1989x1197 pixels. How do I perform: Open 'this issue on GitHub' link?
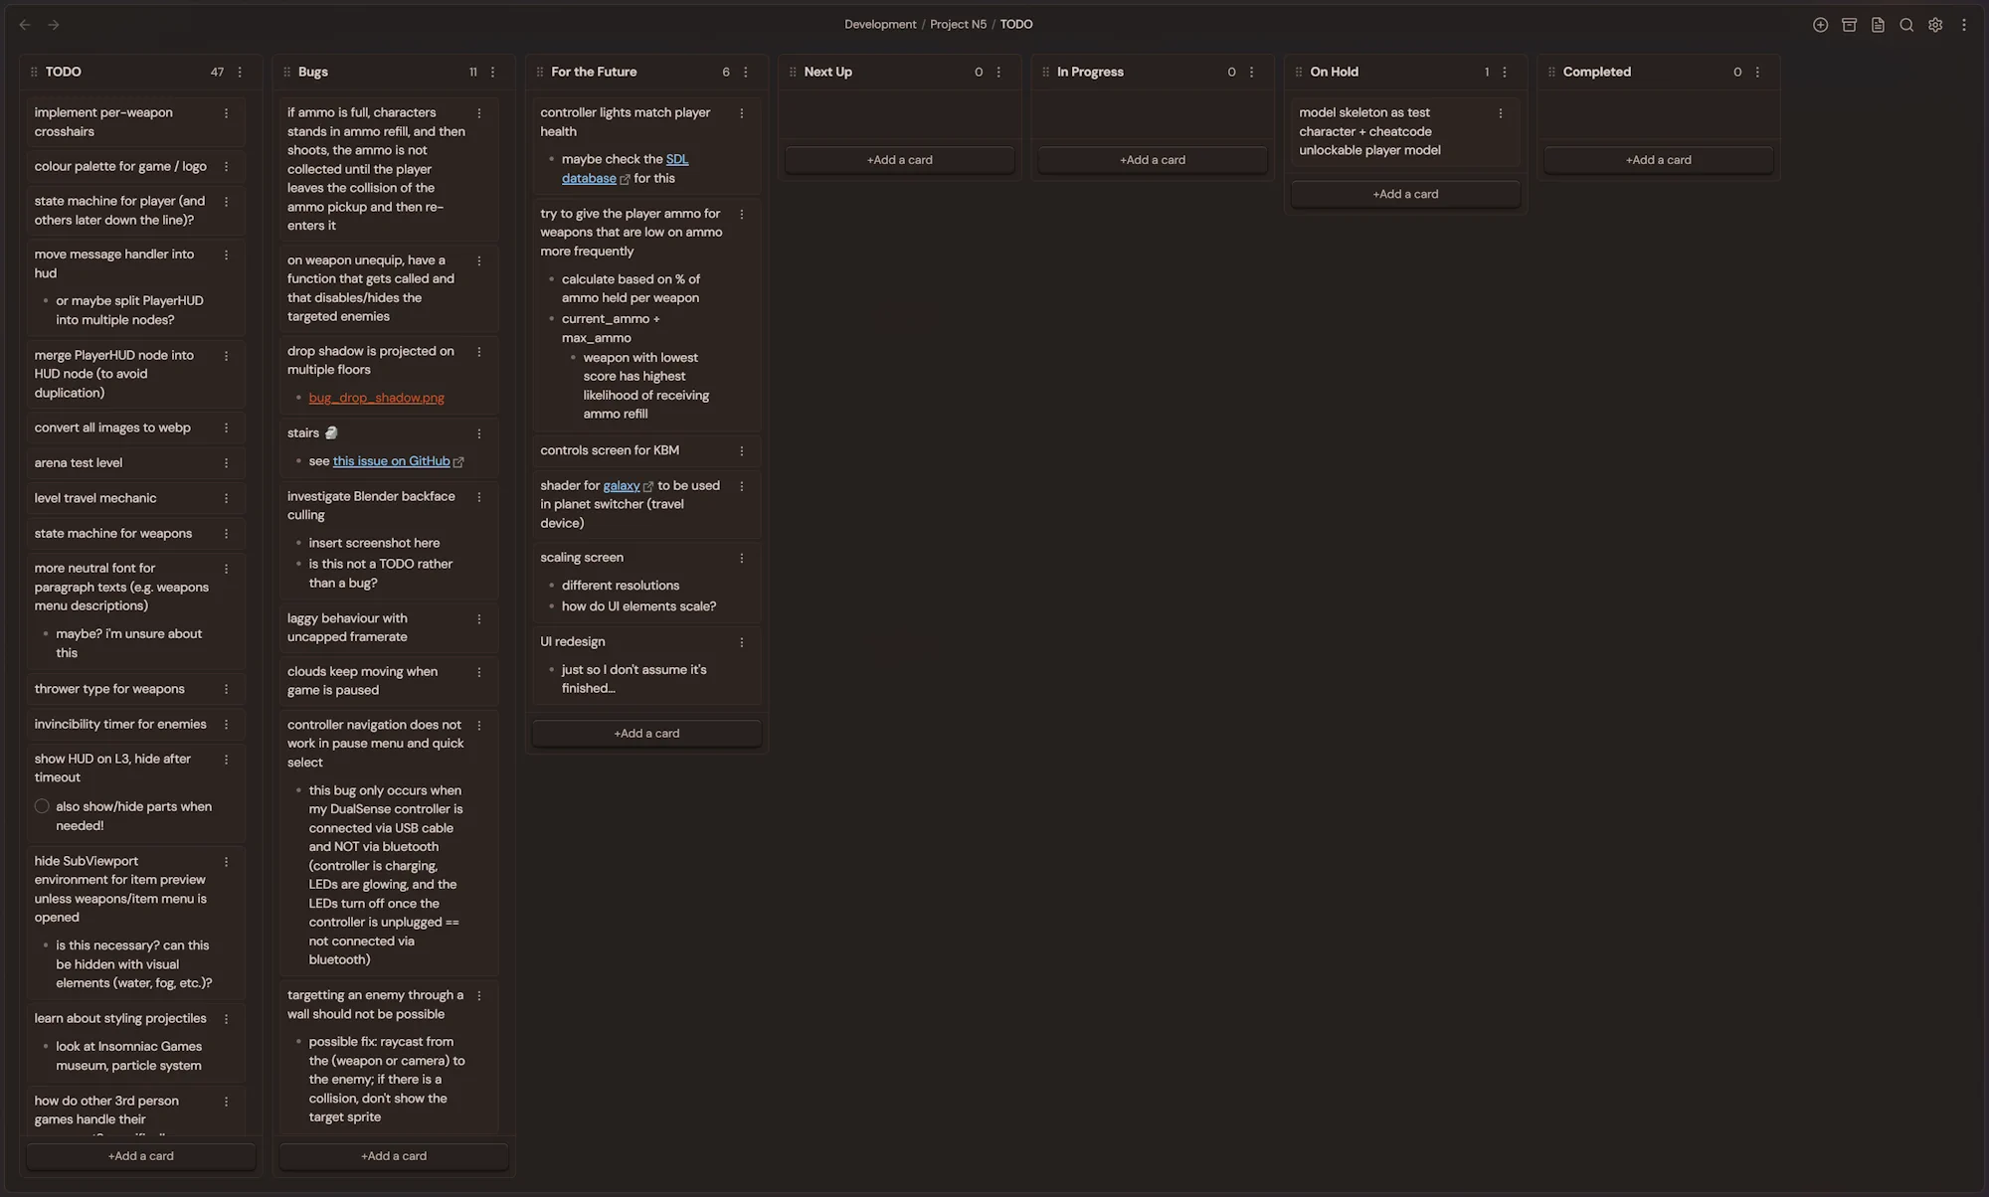coord(391,461)
